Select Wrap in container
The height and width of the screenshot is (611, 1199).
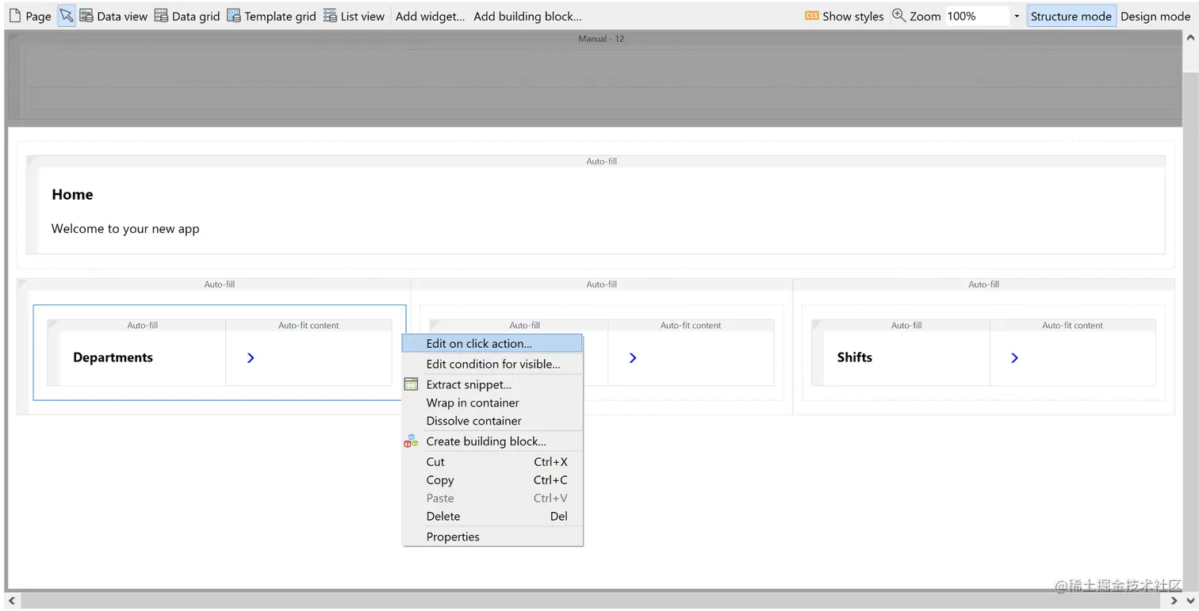pos(492,403)
